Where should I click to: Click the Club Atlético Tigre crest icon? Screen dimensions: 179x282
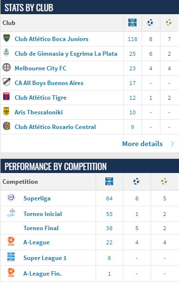pyautogui.click(x=6, y=96)
